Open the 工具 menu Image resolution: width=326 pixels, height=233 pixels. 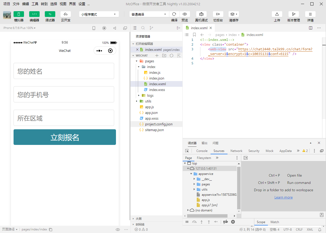coord(35,4)
